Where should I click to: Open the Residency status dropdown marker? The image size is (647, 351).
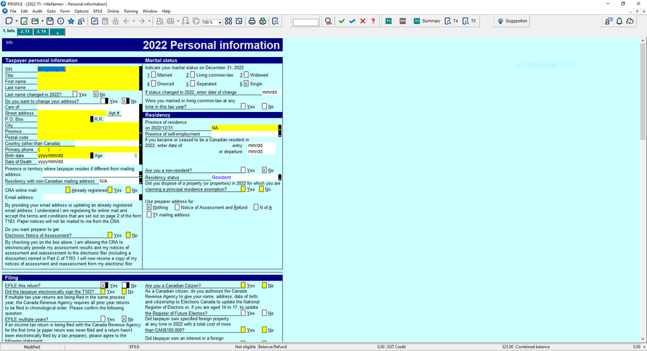coord(280,177)
